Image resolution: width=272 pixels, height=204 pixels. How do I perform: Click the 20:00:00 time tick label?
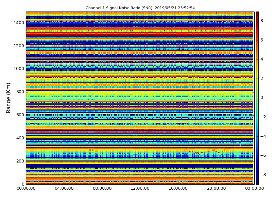217,188
